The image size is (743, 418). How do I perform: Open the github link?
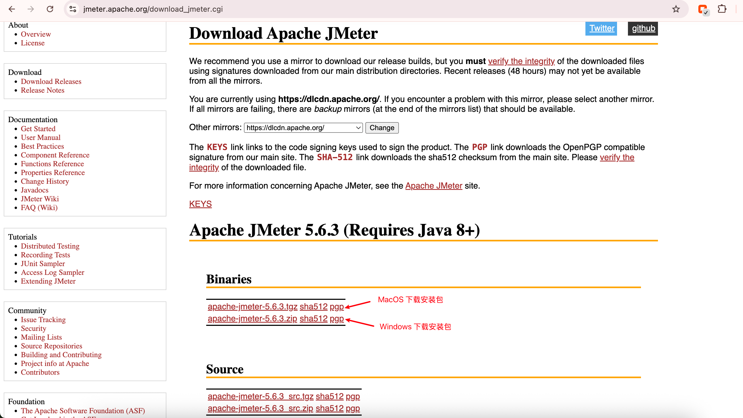pos(643,28)
